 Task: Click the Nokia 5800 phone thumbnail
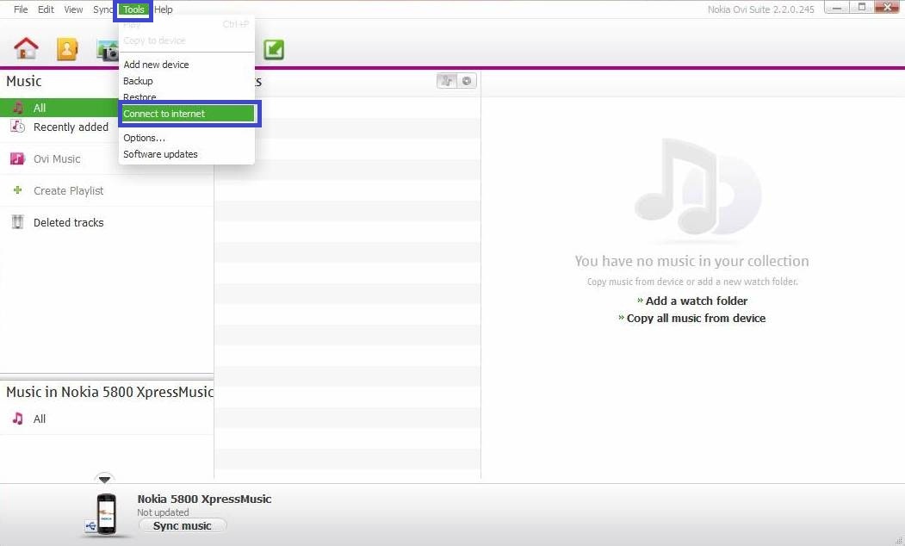coord(106,513)
